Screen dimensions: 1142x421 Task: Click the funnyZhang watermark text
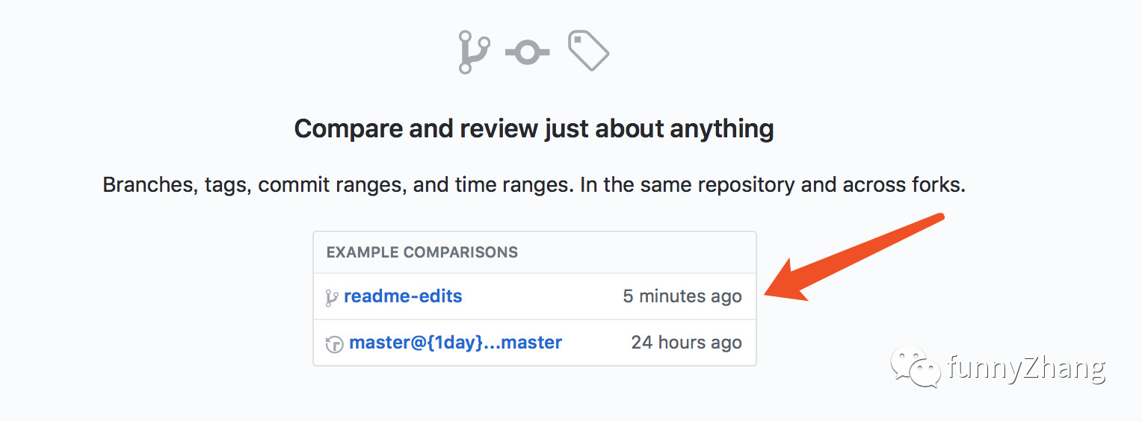click(1025, 369)
